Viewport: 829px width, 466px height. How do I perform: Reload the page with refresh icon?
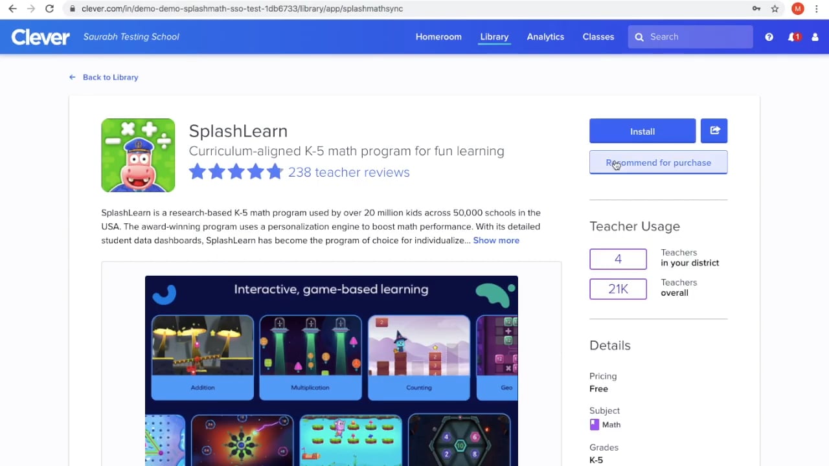49,8
